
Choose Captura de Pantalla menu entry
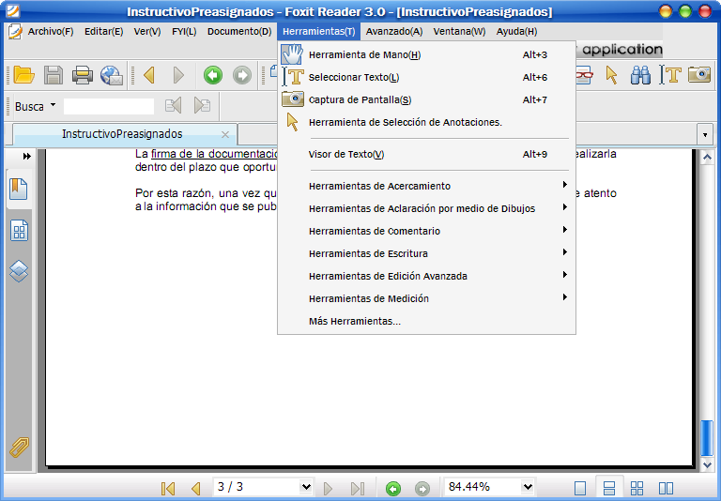click(x=360, y=99)
